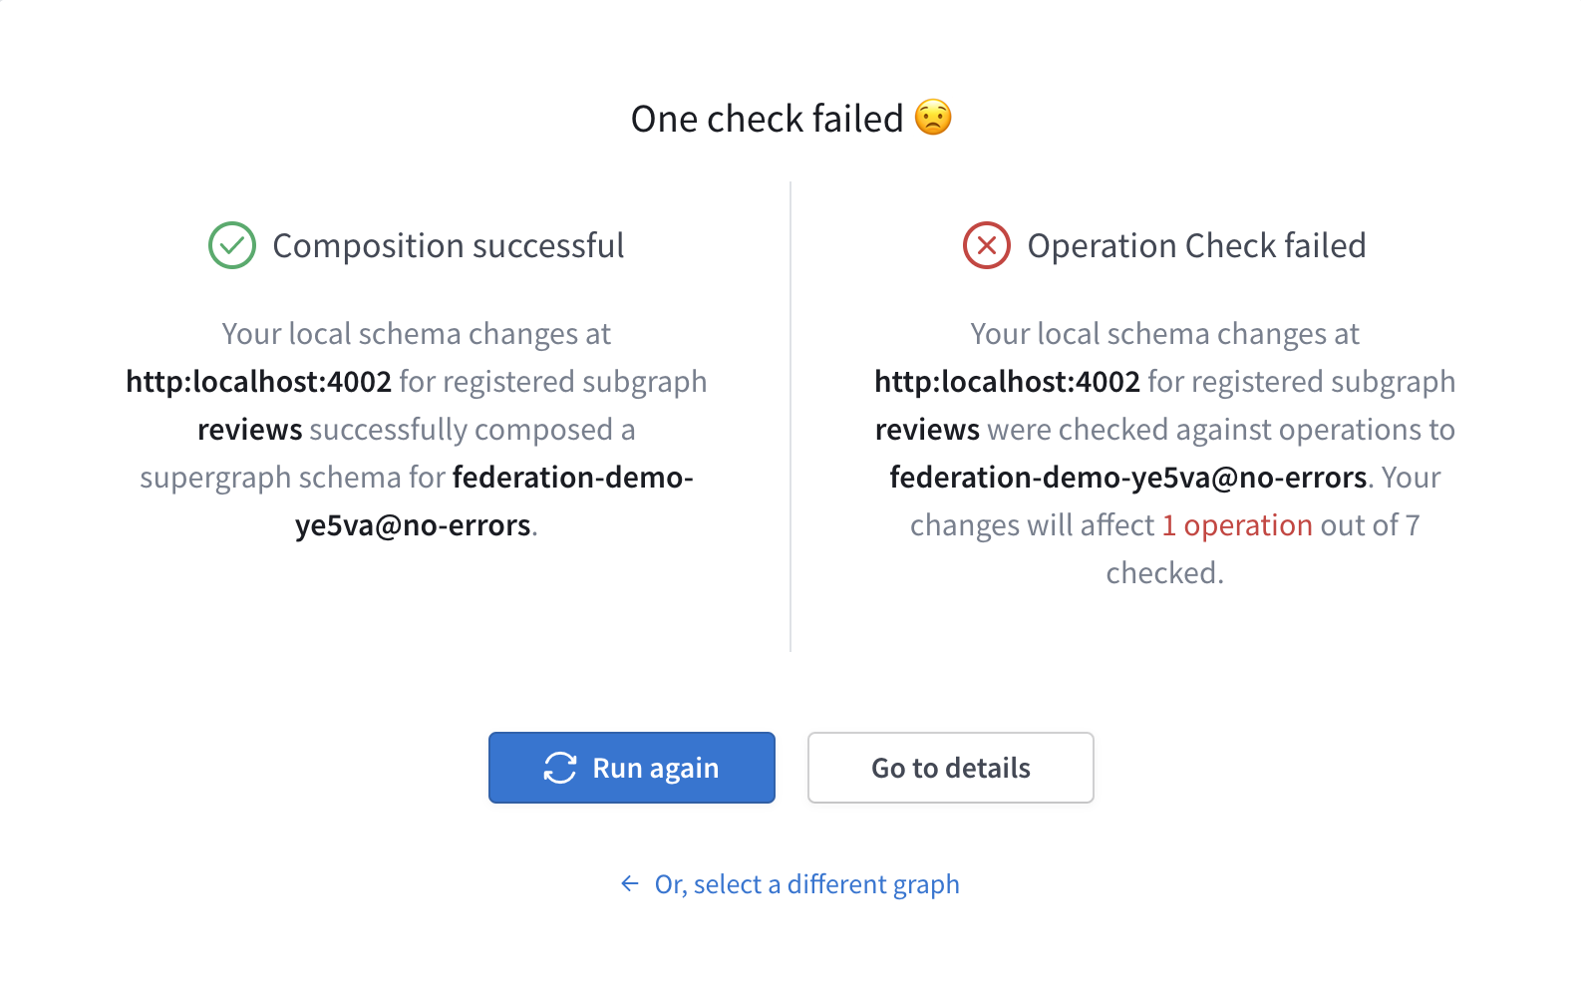Open the 1 operation affected link
The height and width of the screenshot is (989, 1581).
(1236, 524)
